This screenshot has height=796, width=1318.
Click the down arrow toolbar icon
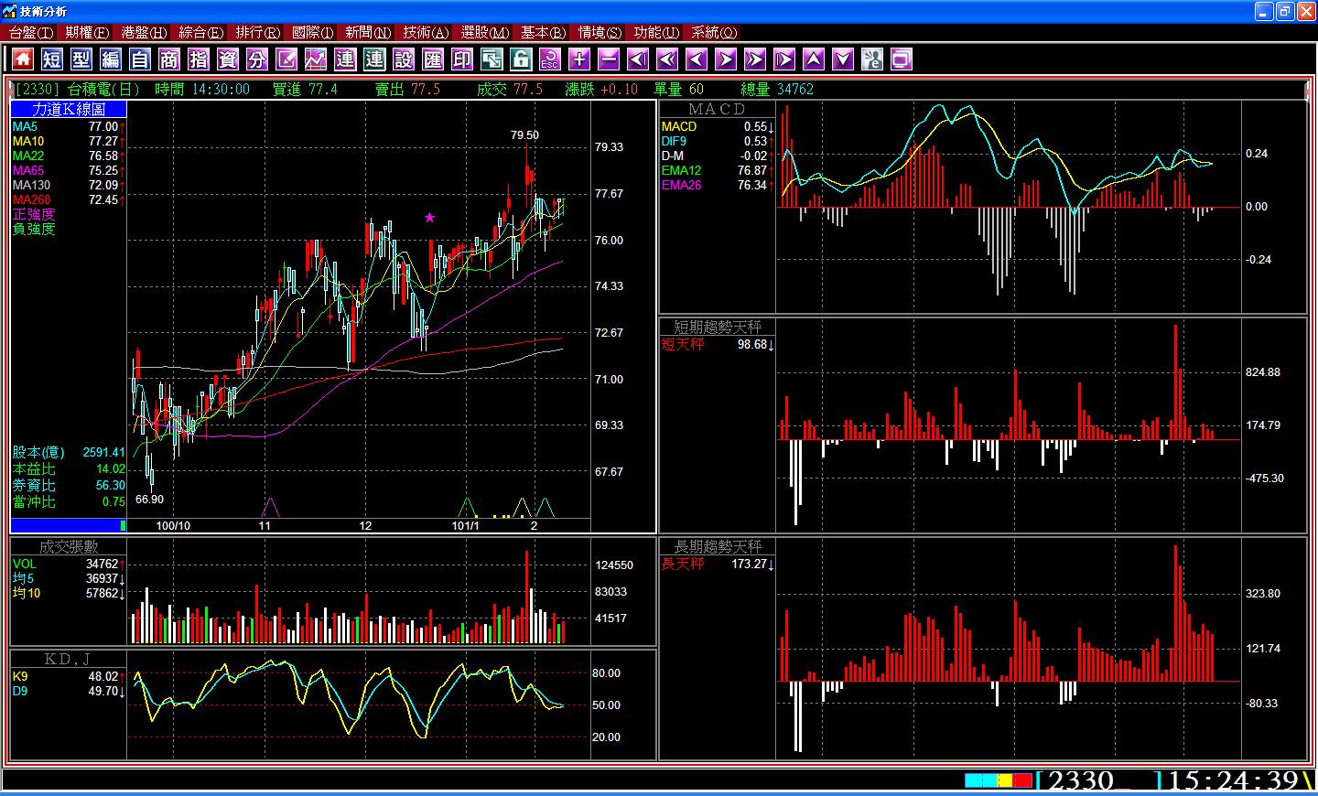[843, 59]
